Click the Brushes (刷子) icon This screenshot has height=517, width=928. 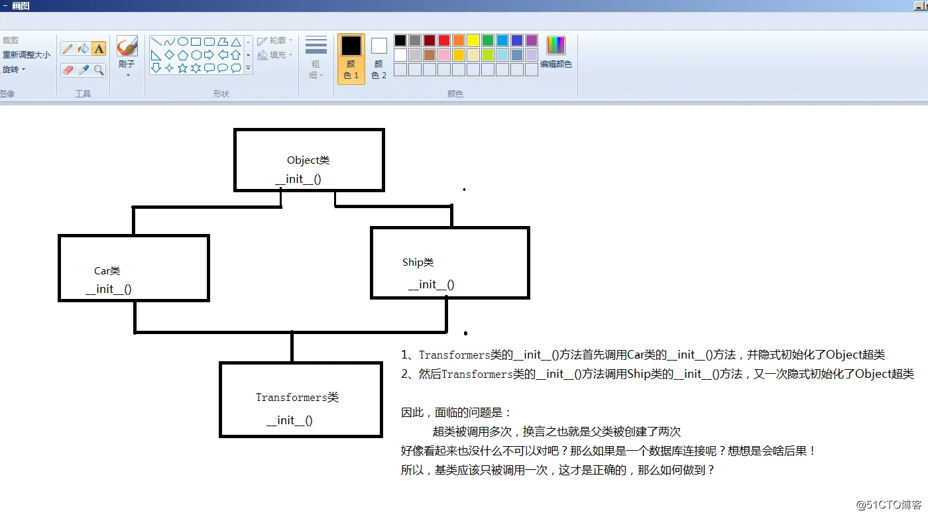[x=127, y=46]
